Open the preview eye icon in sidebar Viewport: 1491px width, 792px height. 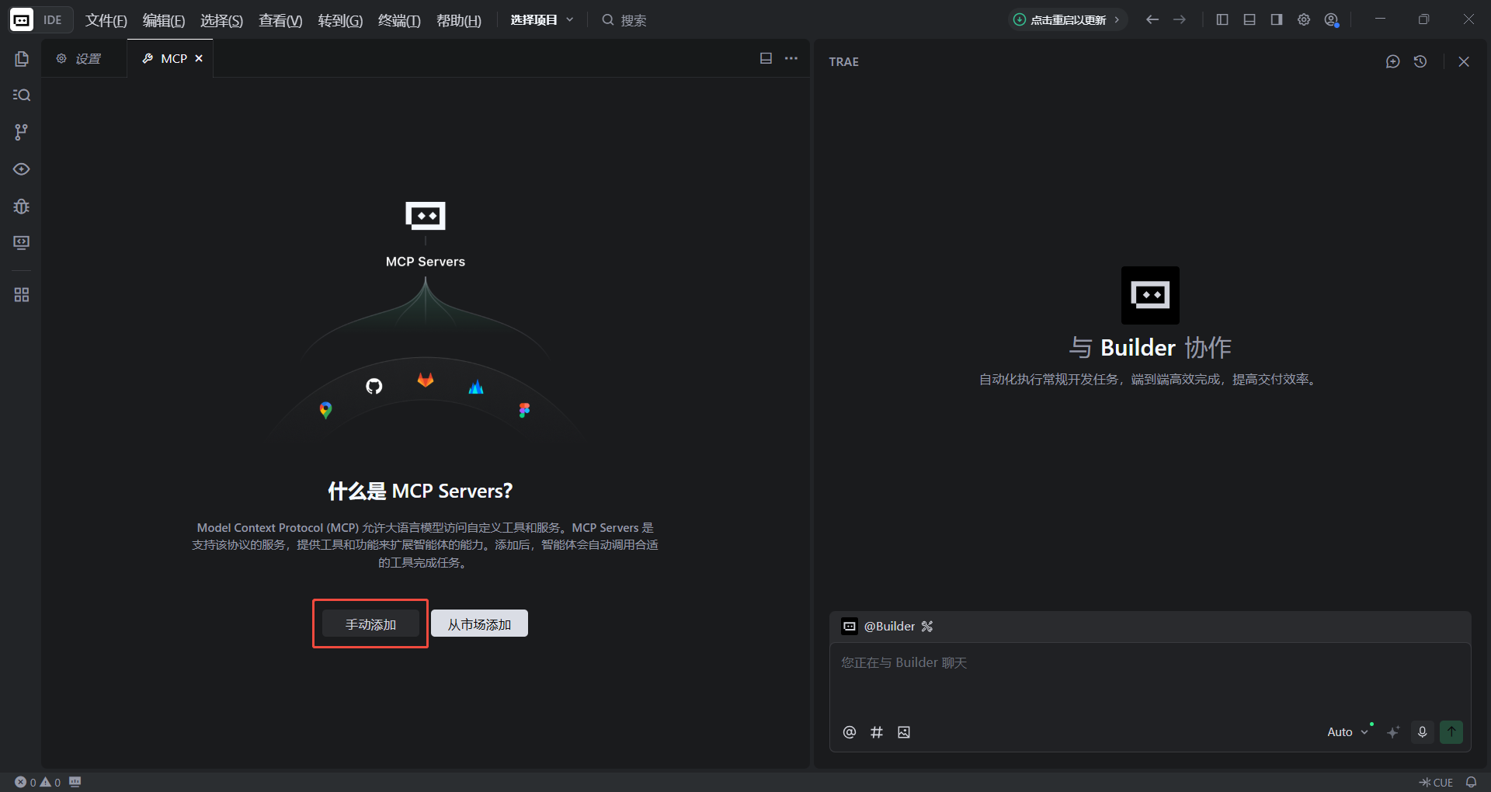(22, 169)
